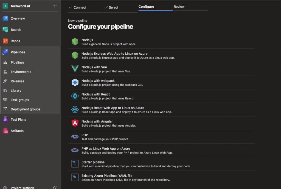Open the Test Plans section label
Image resolution: width=281 pixels, height=189 pixels.
18,119
